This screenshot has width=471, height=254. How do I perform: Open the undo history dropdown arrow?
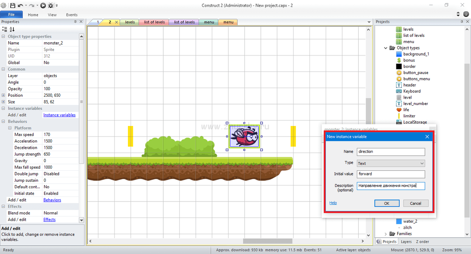pyautogui.click(x=26, y=5)
